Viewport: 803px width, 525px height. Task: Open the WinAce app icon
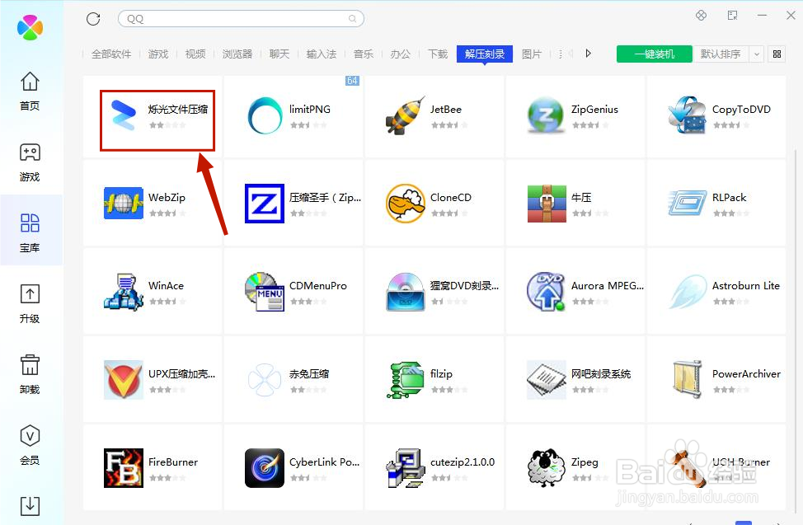pyautogui.click(x=124, y=292)
